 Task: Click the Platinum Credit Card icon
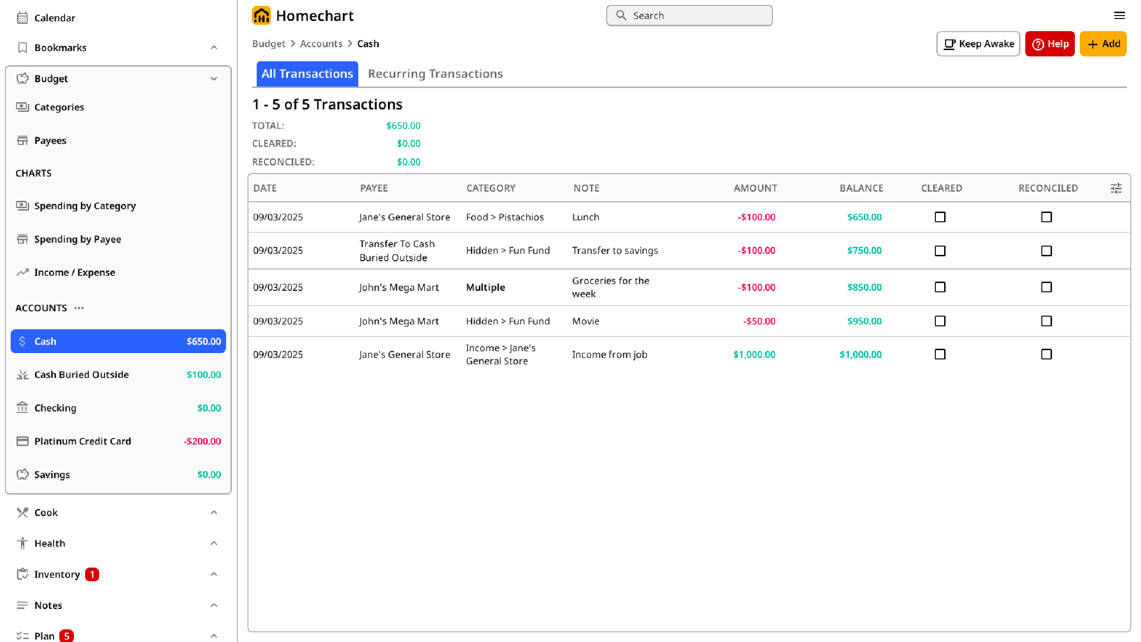tap(22, 441)
